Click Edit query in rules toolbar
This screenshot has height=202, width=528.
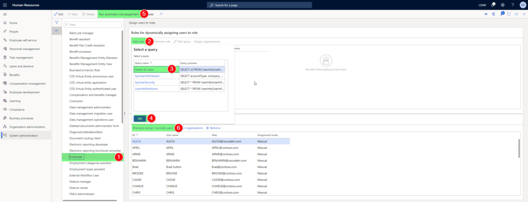pos(182,41)
